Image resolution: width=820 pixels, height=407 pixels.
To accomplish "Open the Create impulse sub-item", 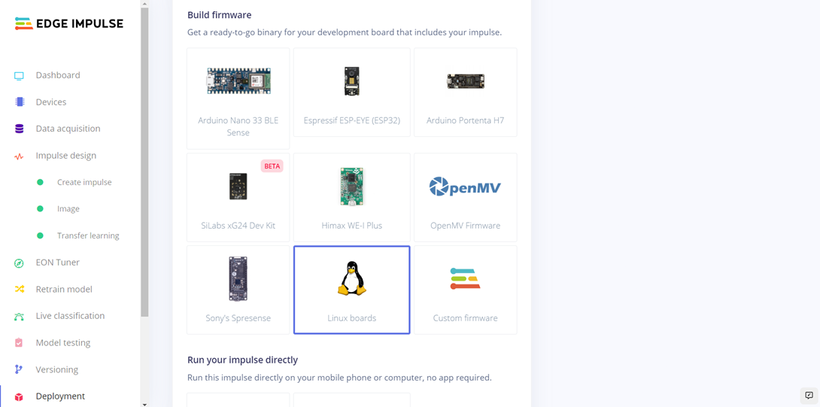I will pyautogui.click(x=84, y=182).
